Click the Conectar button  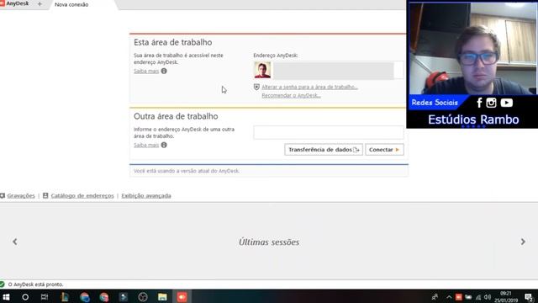(x=384, y=150)
